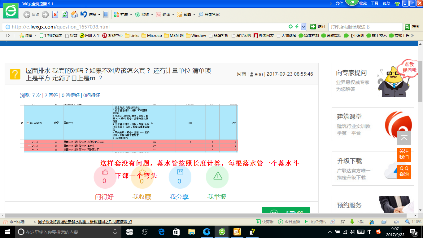Screen dimensions: 423x238
Task: Show hidden system tray icons
Action: click(330, 232)
